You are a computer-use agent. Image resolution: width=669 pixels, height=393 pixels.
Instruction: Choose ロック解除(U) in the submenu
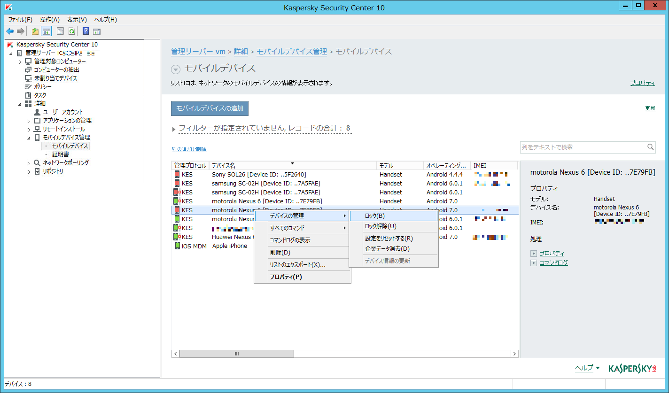[x=394, y=226]
